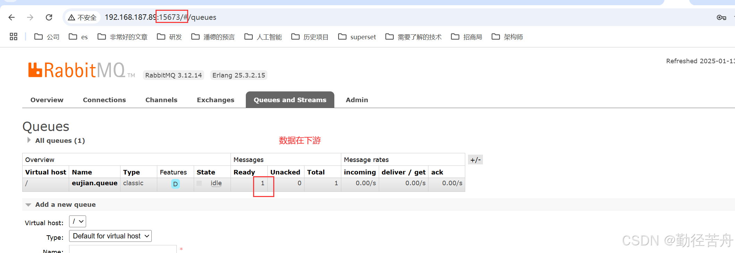The width and height of the screenshot is (735, 253).
Task: Open the superset bookmark folder
Action: [x=357, y=37]
